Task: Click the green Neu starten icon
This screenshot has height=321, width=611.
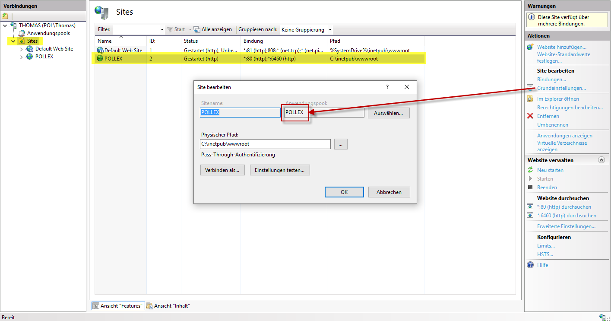Action: (x=530, y=170)
